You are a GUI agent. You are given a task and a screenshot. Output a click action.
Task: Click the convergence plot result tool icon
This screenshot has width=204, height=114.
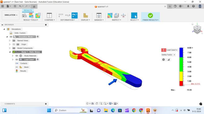(38, 15)
